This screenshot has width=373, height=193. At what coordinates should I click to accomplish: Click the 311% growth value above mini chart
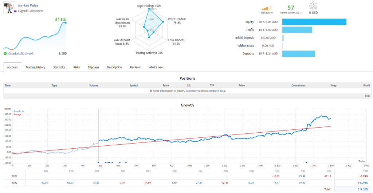[x=60, y=20]
